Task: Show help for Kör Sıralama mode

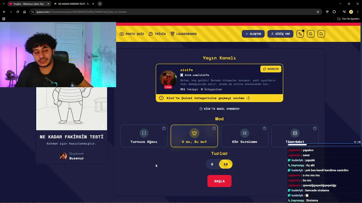Action: [x=264, y=128]
